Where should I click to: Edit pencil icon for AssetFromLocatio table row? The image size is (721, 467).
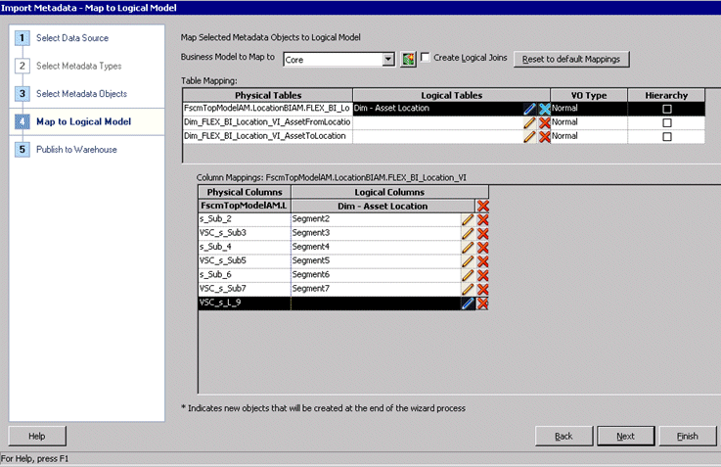click(x=529, y=122)
